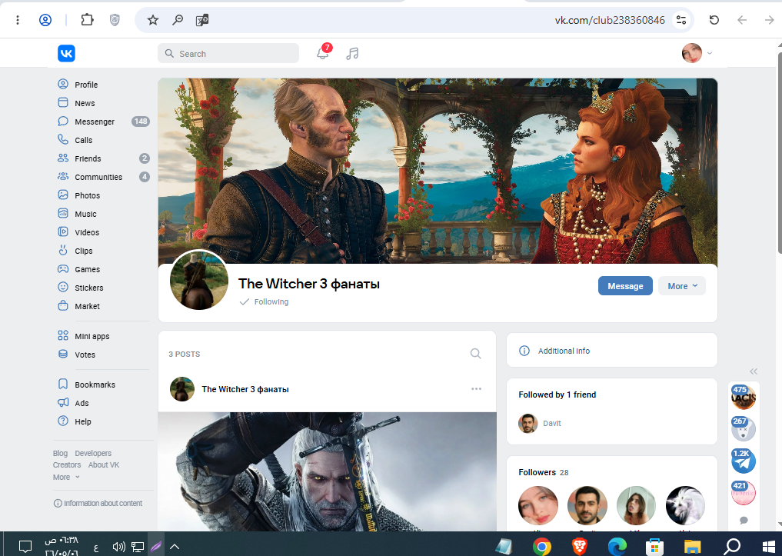Click the Photos sidebar icon

[63, 195]
